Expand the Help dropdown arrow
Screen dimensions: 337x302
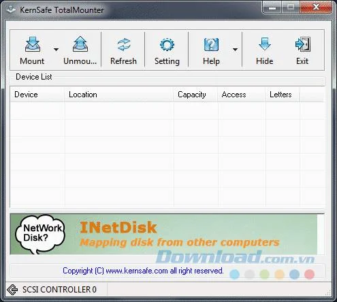tap(235, 49)
